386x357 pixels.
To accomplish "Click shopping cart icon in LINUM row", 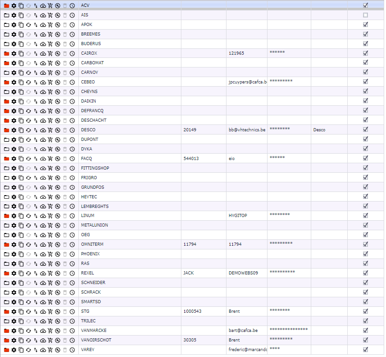I will click(x=50, y=216).
